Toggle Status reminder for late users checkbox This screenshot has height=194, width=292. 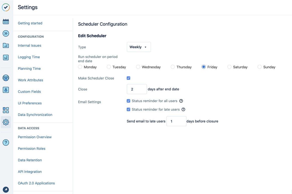click(128, 109)
